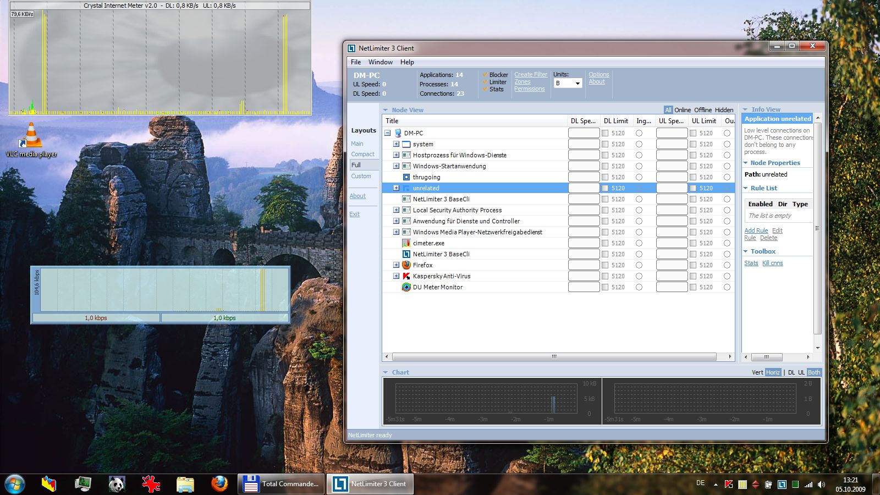Viewport: 880px width, 495px height.
Task: Click the Kaspersky tray icon
Action: pos(729,485)
